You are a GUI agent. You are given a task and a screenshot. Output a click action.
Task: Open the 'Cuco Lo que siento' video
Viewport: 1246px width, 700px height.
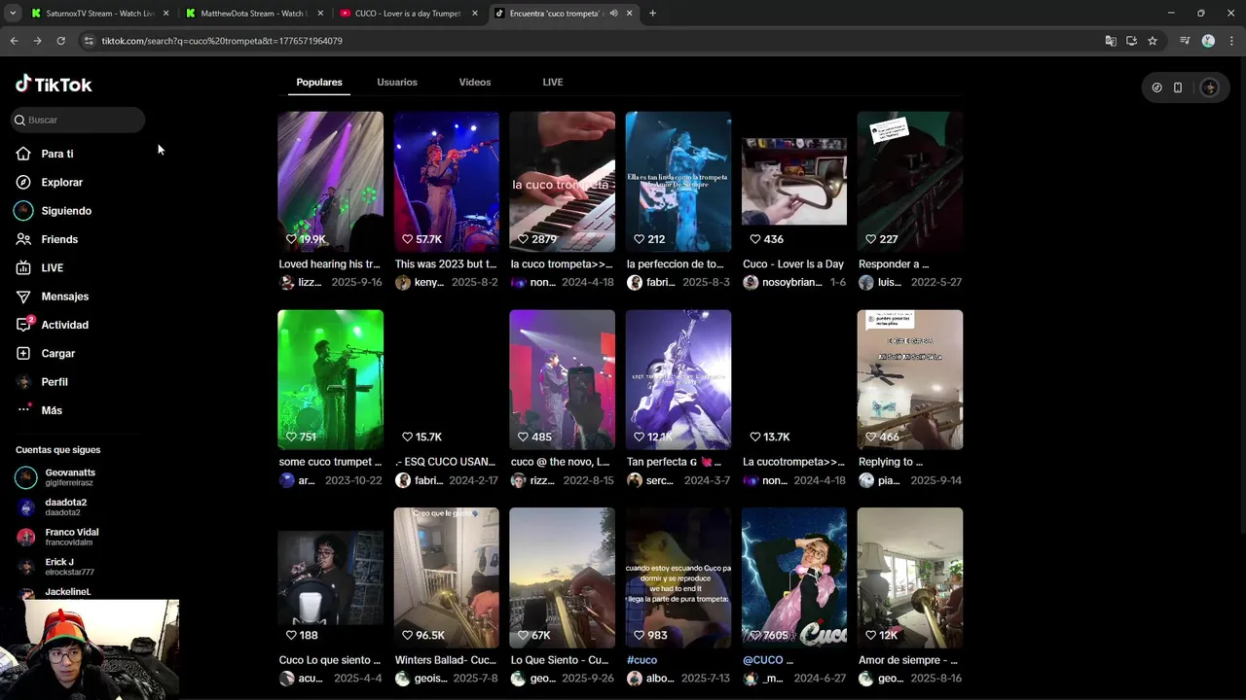click(x=330, y=577)
